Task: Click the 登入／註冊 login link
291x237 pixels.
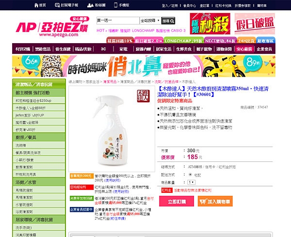Action: click(x=170, y=6)
